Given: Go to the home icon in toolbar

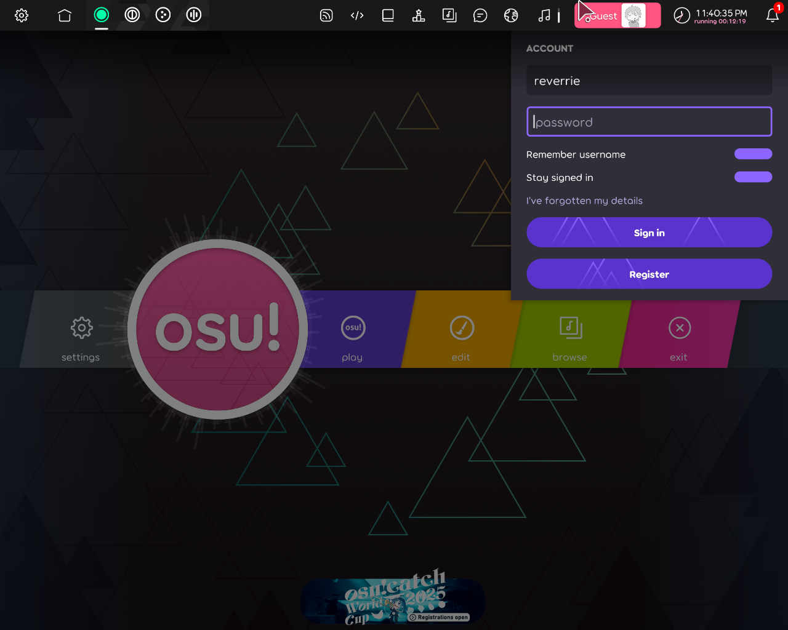Looking at the screenshot, I should (x=65, y=15).
